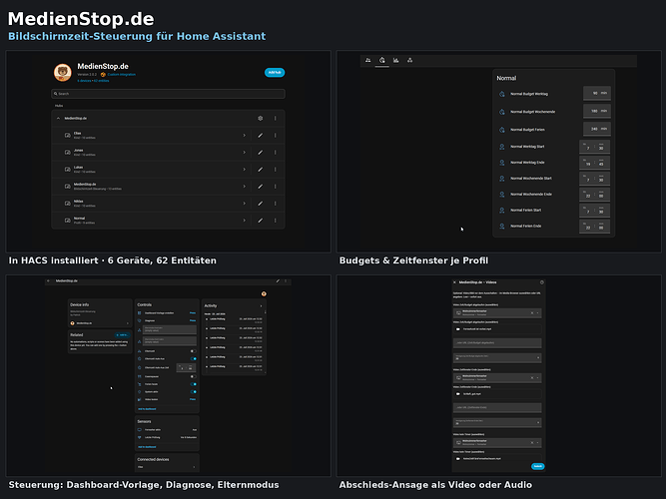
Task: Open the settings gear of the MedienStop.de hub
Action: click(x=260, y=118)
